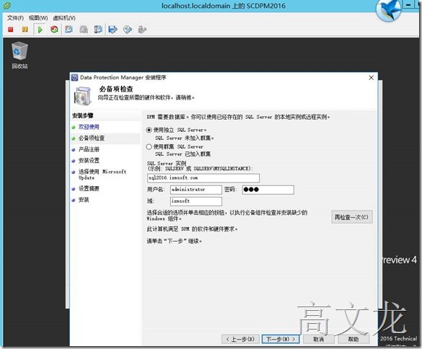Click the 取消 cancel button
The width and height of the screenshot is (422, 349).
tap(318, 339)
